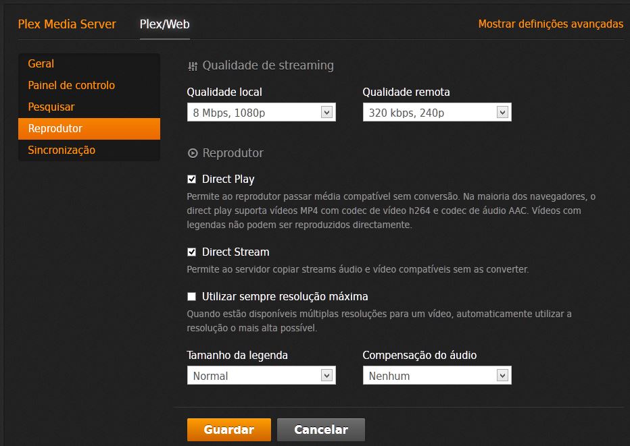Open the Sincronização settings section
The height and width of the screenshot is (446, 630).
pos(89,150)
